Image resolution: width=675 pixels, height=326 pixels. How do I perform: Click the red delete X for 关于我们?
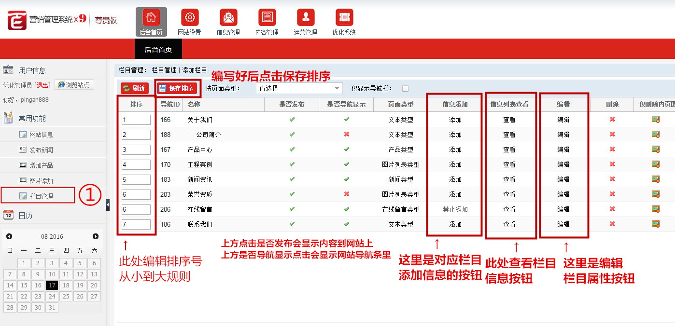coord(612,120)
